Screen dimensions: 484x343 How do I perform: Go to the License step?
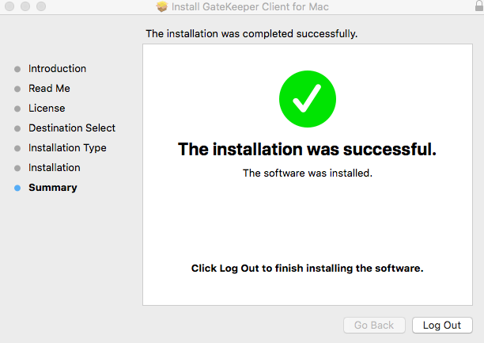(x=47, y=109)
